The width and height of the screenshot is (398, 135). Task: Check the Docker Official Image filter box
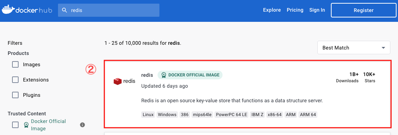click(15, 125)
